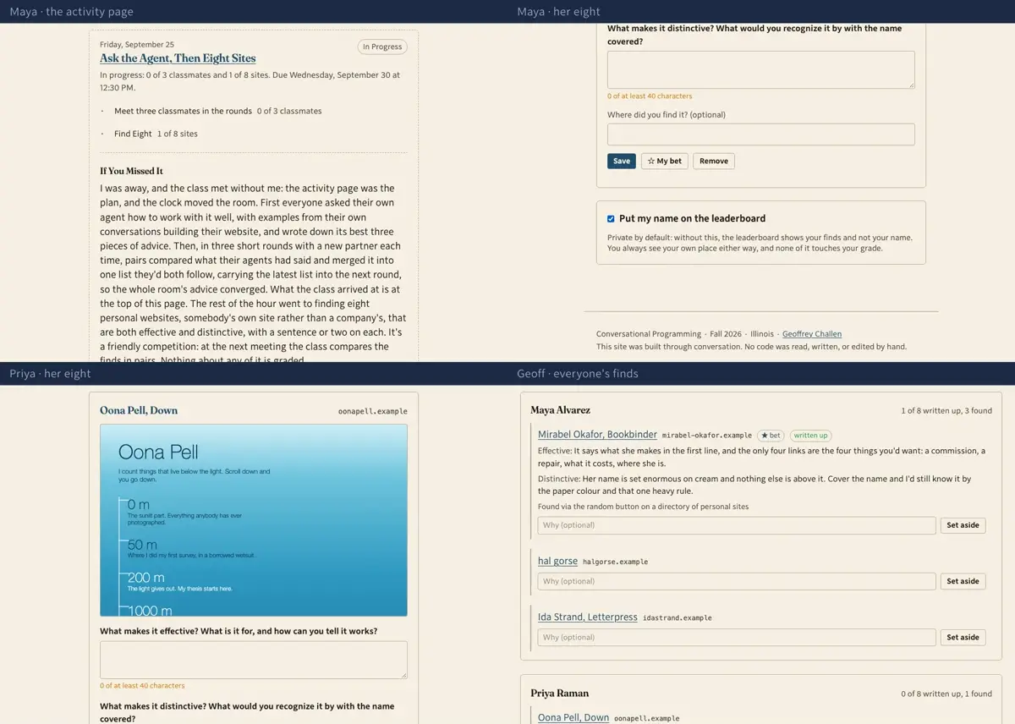Click the In Progress status badge
The height and width of the screenshot is (724, 1015).
point(381,47)
